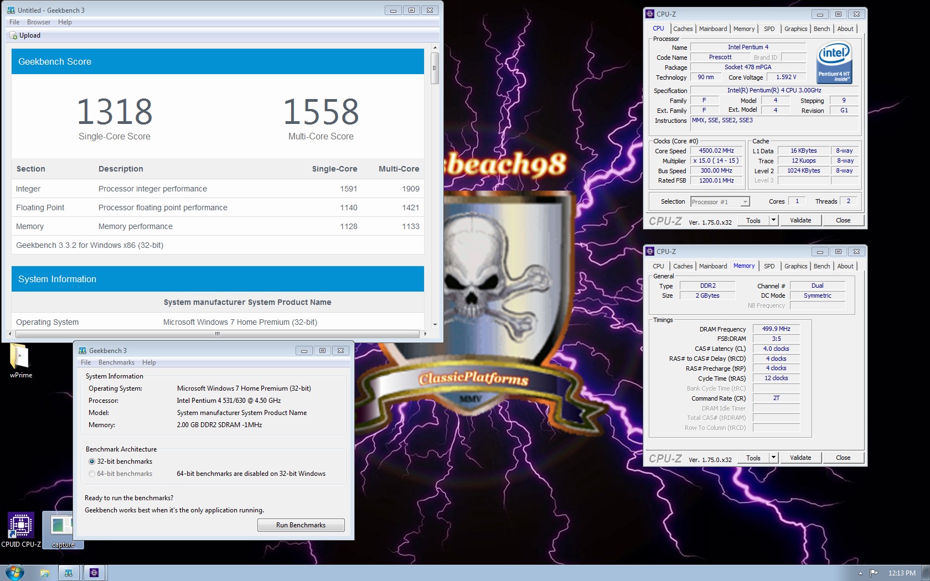Open File menu in Untitled Geekbench window
930x581 pixels.
coord(14,22)
